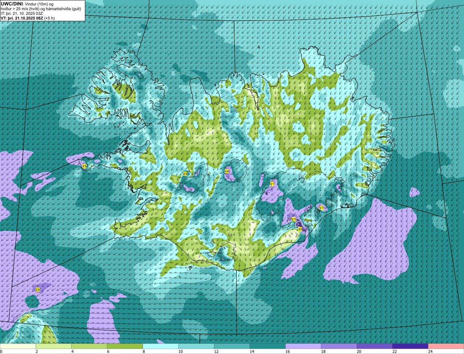Click the colorbar tick label '12'
The image size is (464, 354).
tap(216, 351)
